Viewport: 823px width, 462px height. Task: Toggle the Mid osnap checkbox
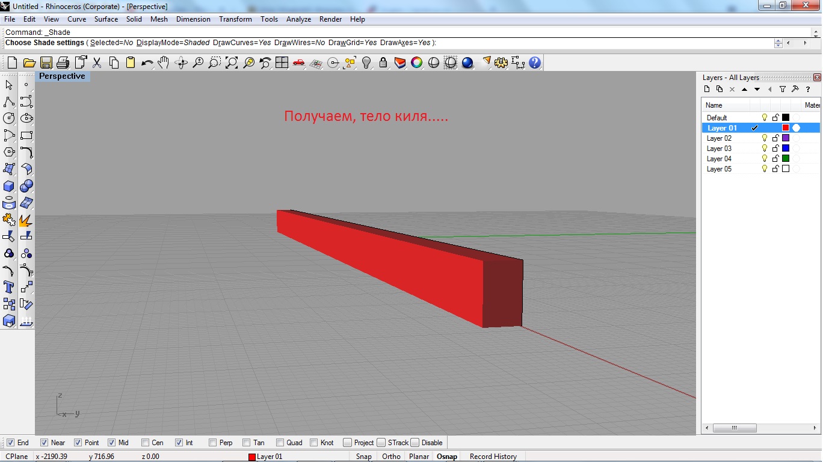click(111, 443)
